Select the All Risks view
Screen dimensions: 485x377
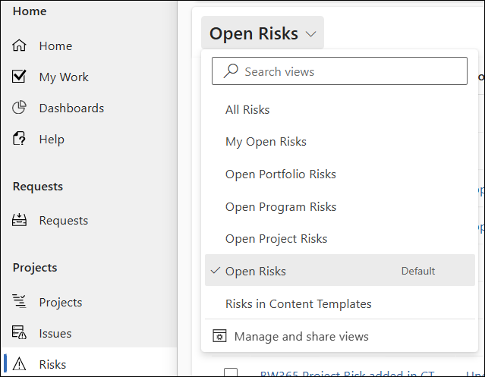pos(247,110)
